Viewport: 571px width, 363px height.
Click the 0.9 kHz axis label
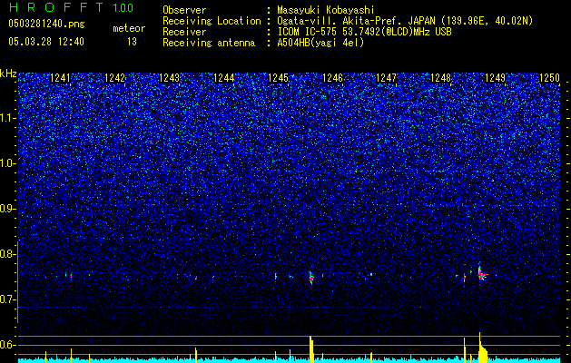8,209
